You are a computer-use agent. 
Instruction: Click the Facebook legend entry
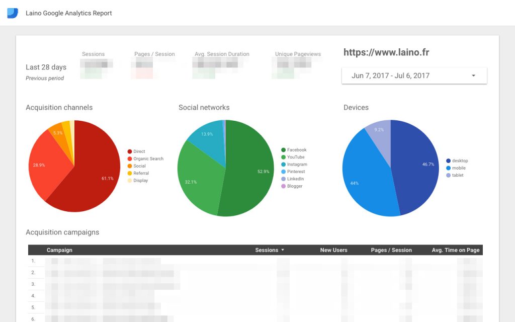click(294, 150)
